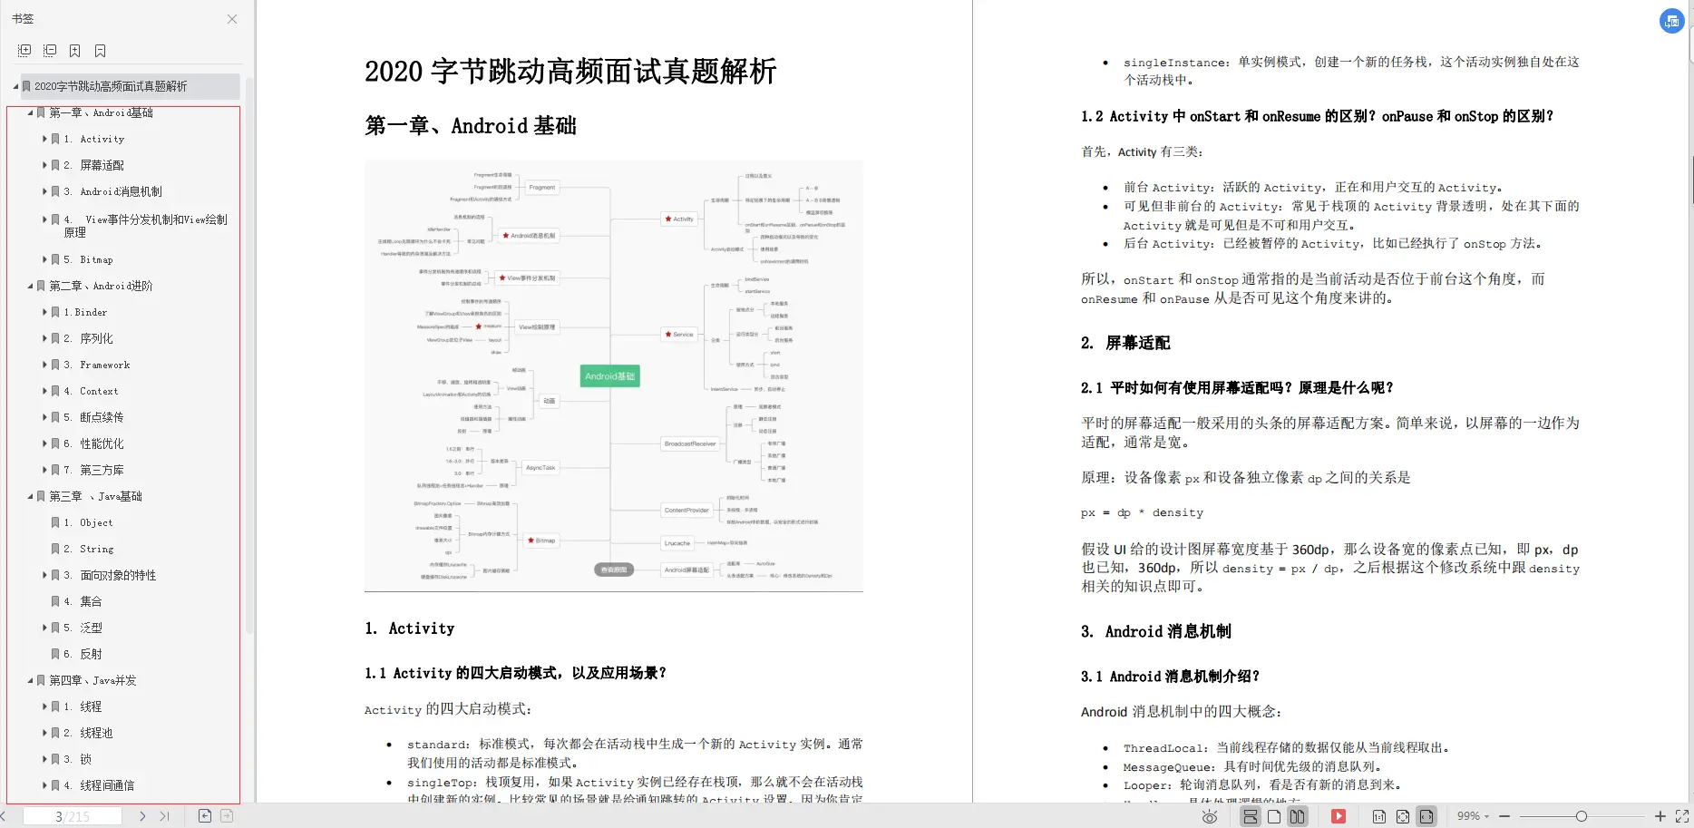Go back to the previous view
The image size is (1694, 828).
(205, 816)
